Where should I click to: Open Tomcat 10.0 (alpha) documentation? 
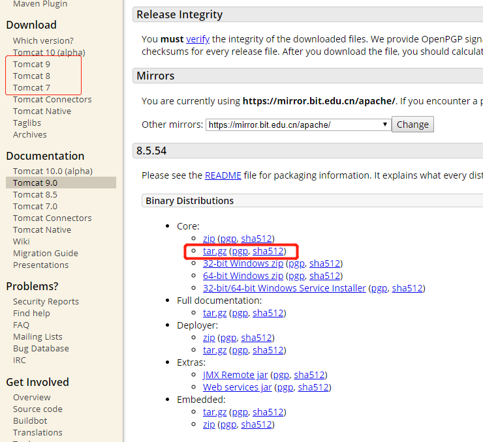tap(53, 171)
